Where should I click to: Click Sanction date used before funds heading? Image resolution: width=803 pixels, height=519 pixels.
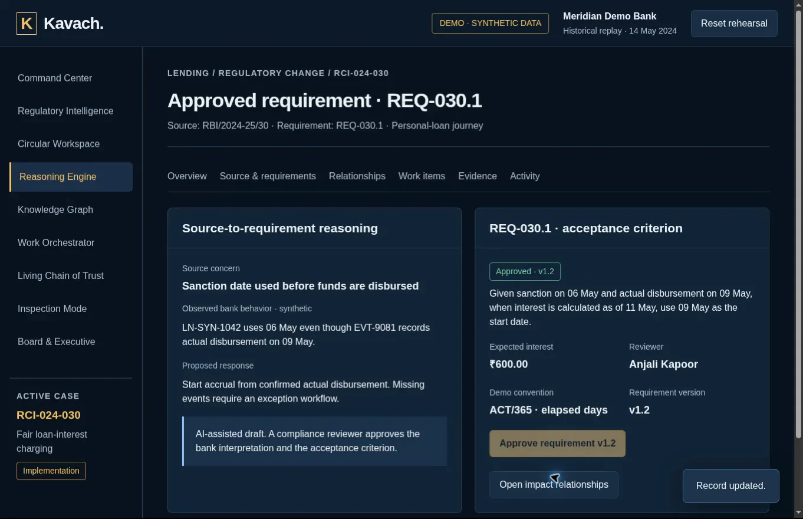pyautogui.click(x=300, y=286)
